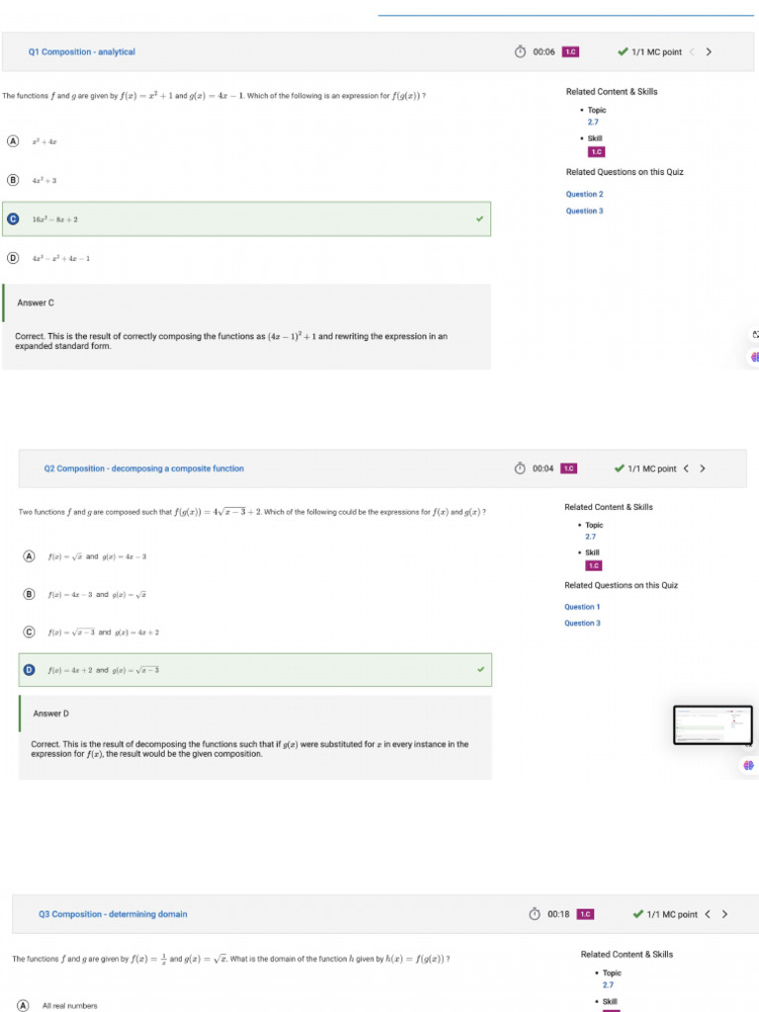Click the purple brain icon below the thumbnail
759x1012 pixels.
point(749,765)
